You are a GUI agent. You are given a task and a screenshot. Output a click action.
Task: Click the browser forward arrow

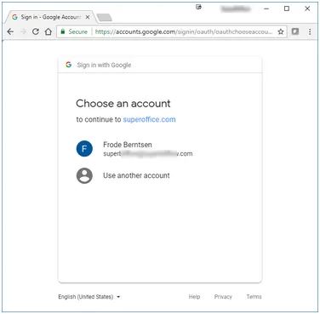[x=23, y=31]
